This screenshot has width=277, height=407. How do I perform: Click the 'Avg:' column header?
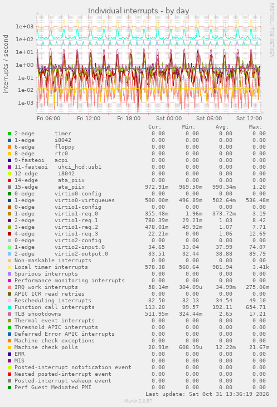tap(222, 127)
